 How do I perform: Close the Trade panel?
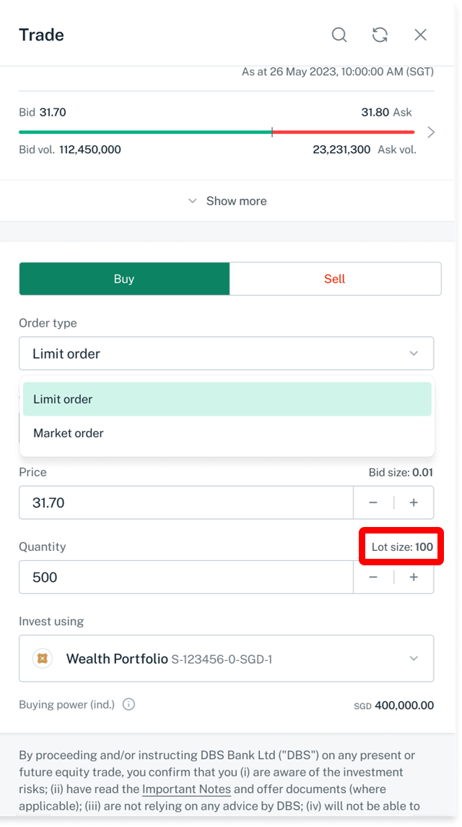coord(420,35)
